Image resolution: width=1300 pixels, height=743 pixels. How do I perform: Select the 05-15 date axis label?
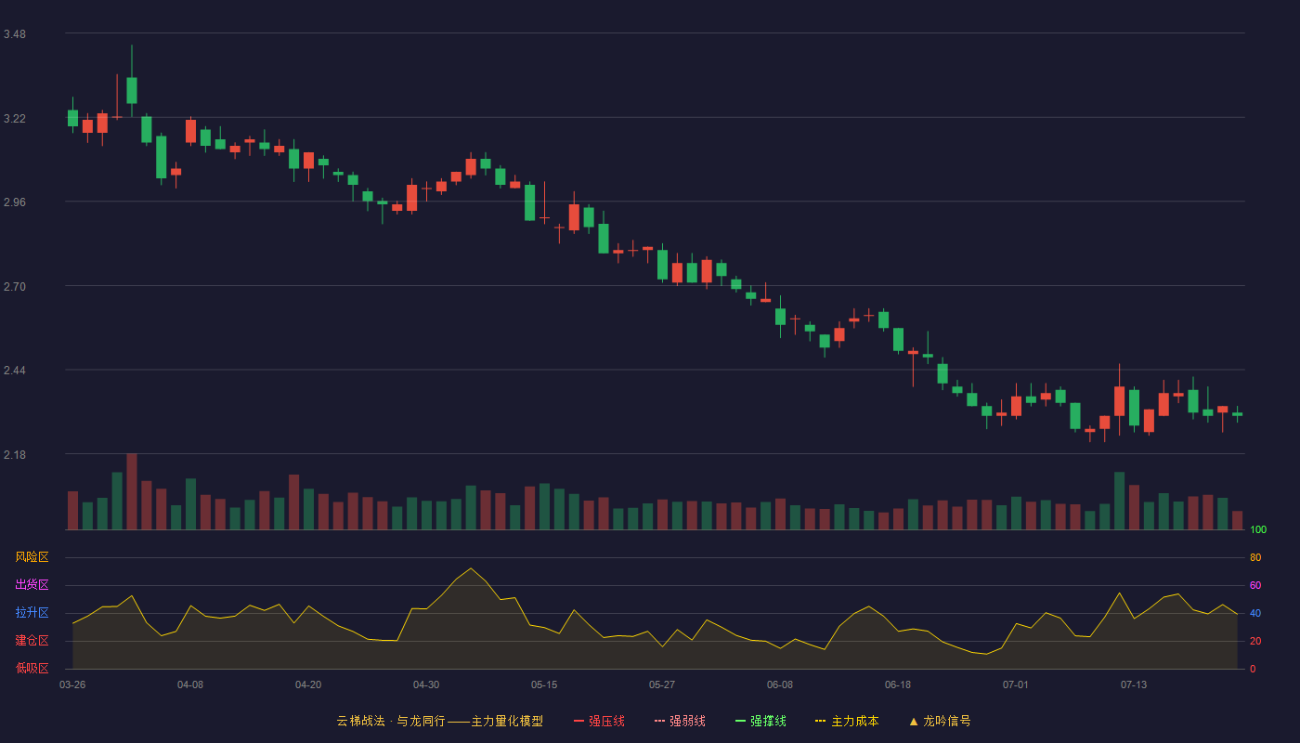(x=544, y=684)
